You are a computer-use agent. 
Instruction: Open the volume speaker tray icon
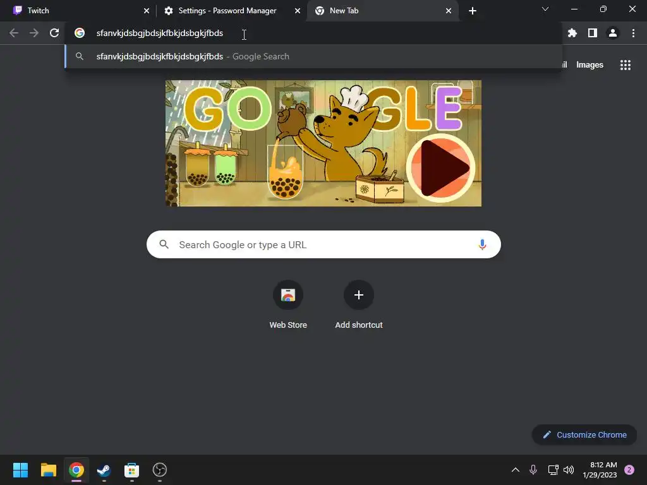pos(569,470)
